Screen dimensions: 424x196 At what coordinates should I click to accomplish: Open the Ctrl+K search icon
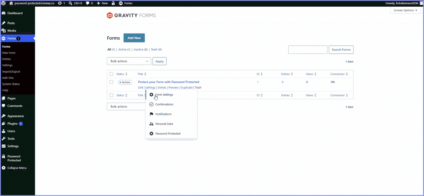(x=71, y=3)
